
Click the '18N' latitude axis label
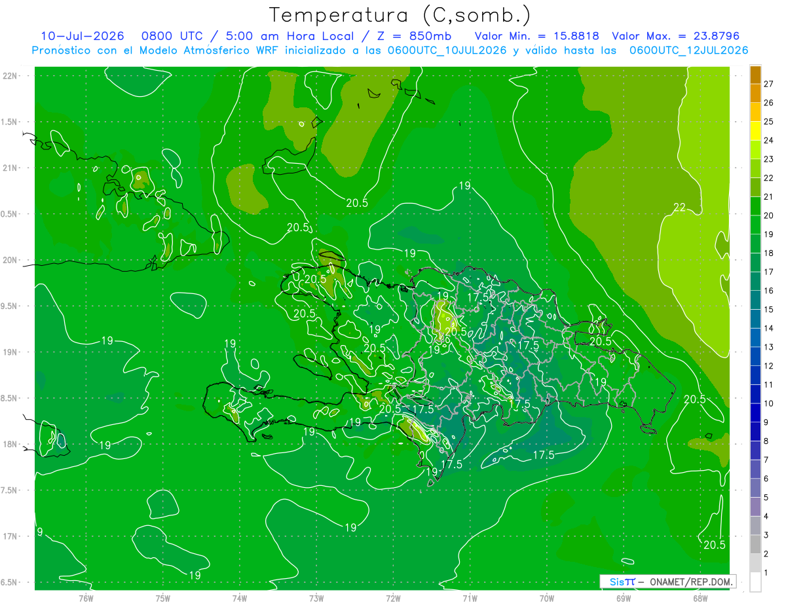(x=10, y=445)
